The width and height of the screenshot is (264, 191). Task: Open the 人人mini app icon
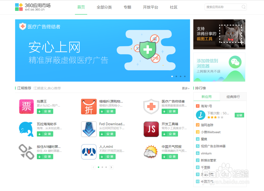[89, 152]
